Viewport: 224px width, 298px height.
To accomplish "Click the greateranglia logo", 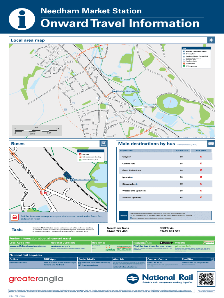I will [36, 279].
